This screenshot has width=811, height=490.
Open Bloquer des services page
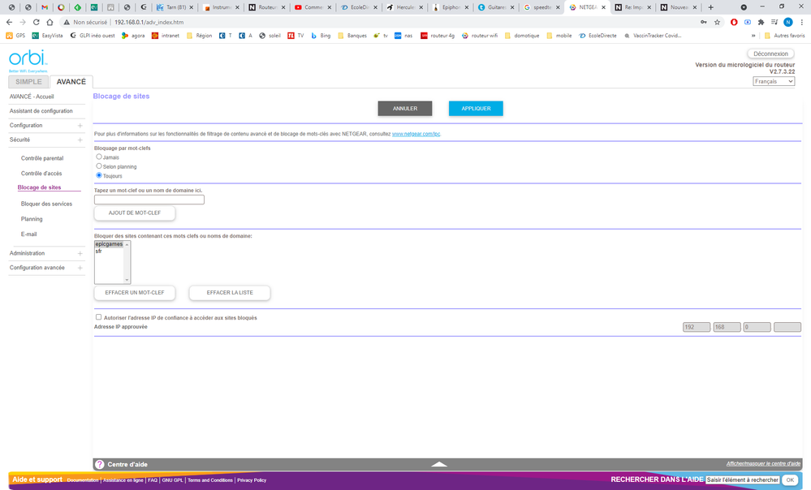pyautogui.click(x=46, y=204)
